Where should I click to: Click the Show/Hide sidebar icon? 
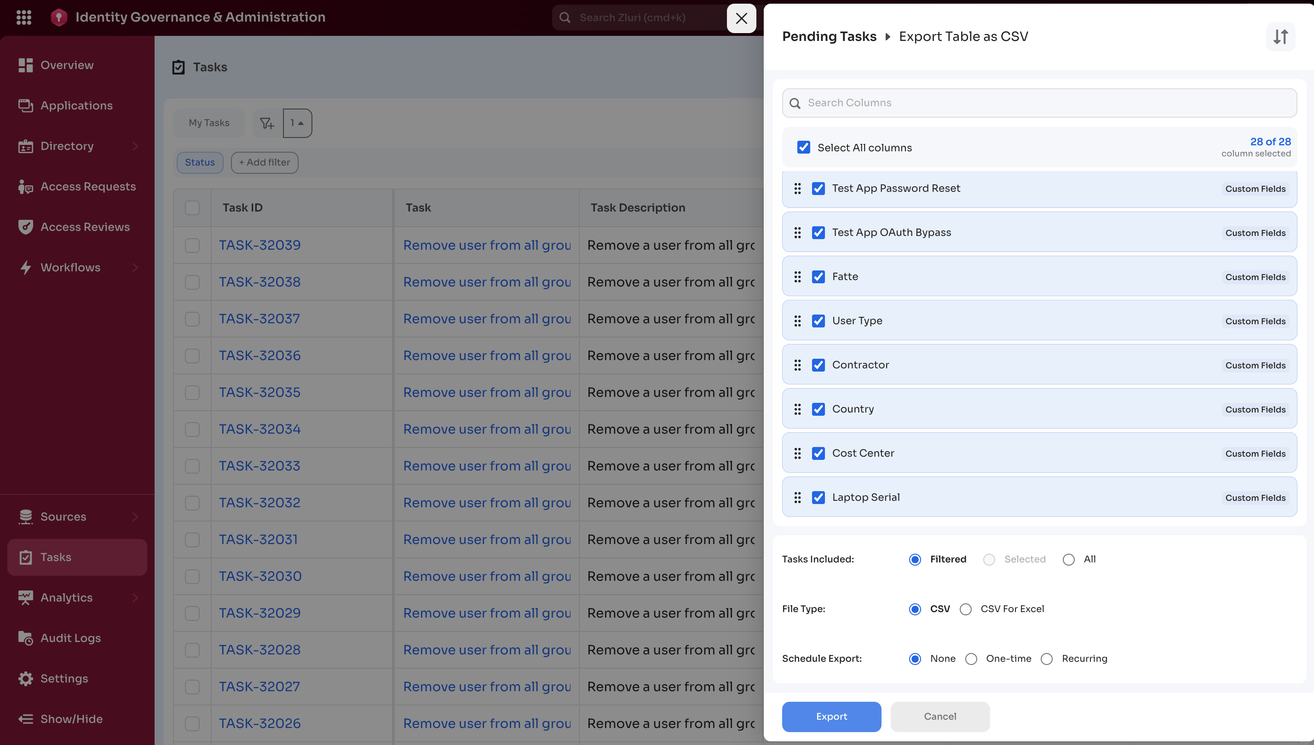(x=26, y=719)
